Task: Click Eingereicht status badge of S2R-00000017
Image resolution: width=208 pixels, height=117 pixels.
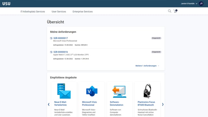Action: point(156,38)
